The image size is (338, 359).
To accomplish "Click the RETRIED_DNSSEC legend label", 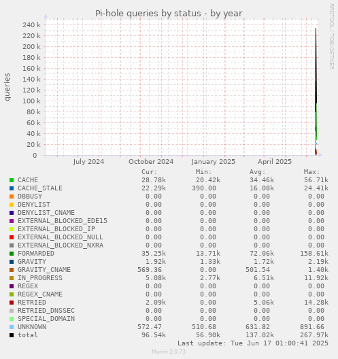I will pyautogui.click(x=46, y=311).
